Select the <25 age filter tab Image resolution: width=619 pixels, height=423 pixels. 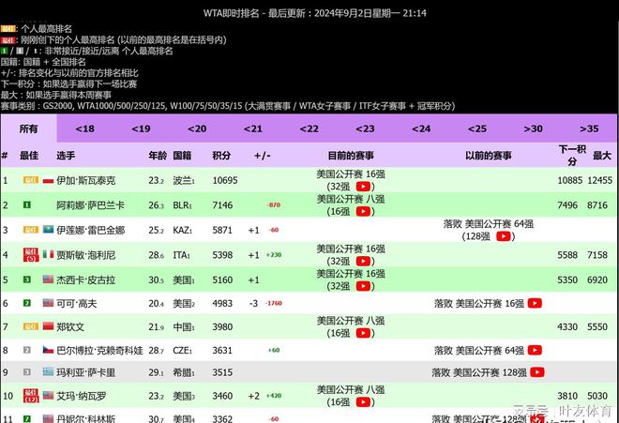[476, 128]
